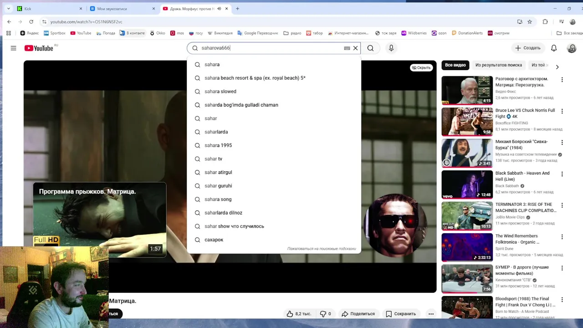This screenshot has width=583, height=328.
Task: Start voice search with the microphone icon
Action: click(x=391, y=48)
